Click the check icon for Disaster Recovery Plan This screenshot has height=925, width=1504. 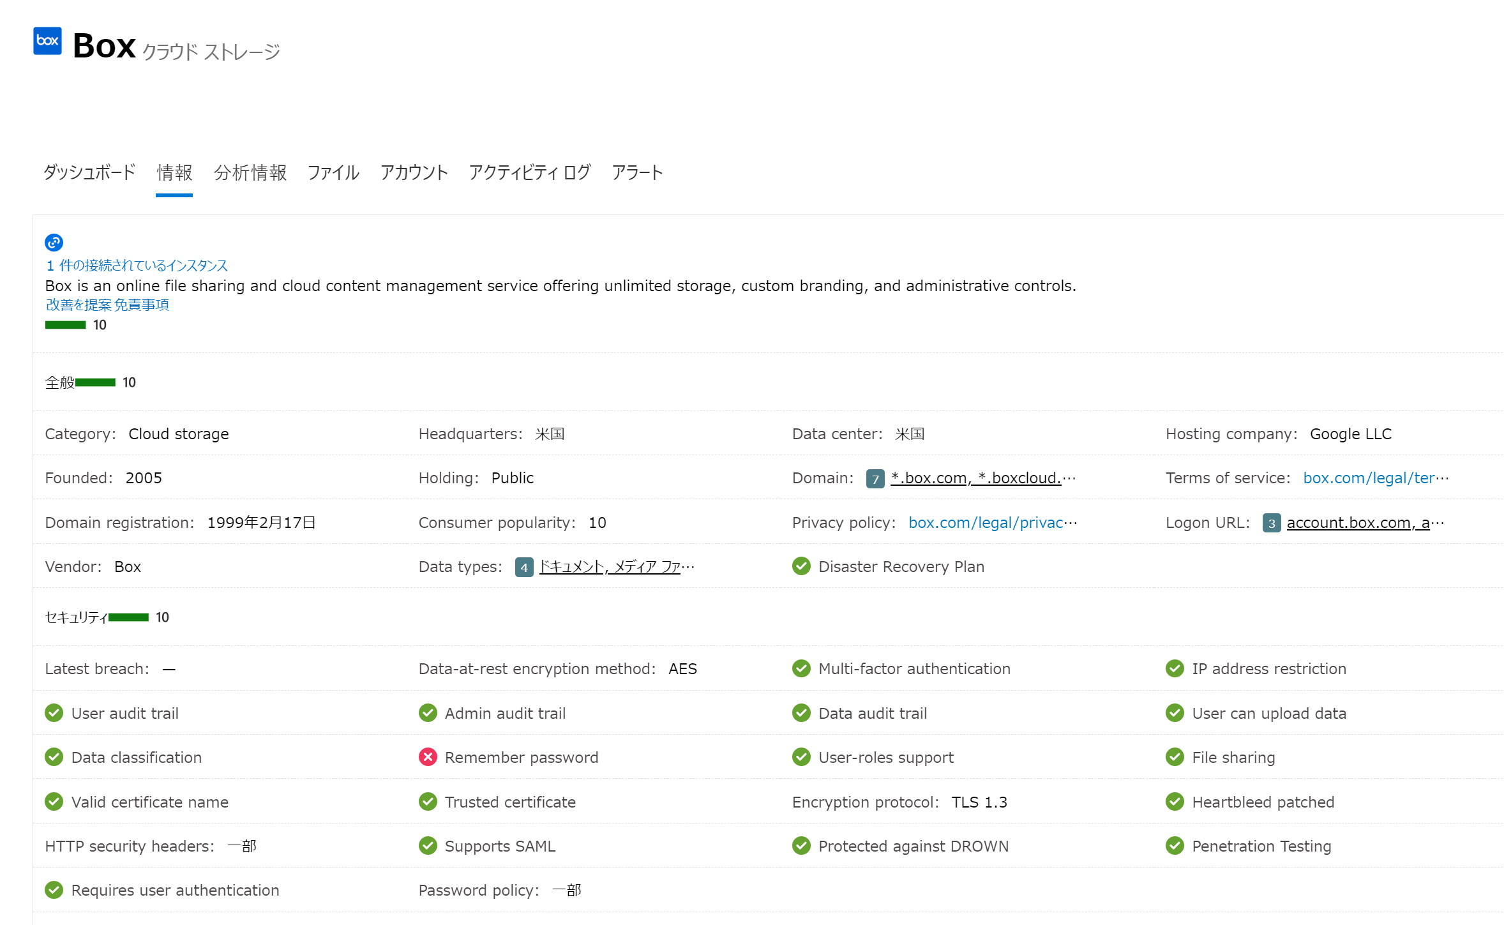click(x=801, y=566)
